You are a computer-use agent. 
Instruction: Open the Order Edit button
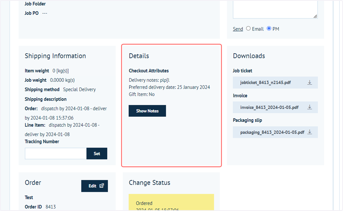click(x=95, y=186)
